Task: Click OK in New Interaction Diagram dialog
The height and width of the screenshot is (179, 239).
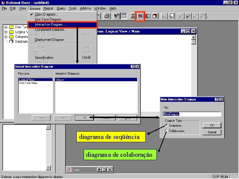Action: (212, 125)
